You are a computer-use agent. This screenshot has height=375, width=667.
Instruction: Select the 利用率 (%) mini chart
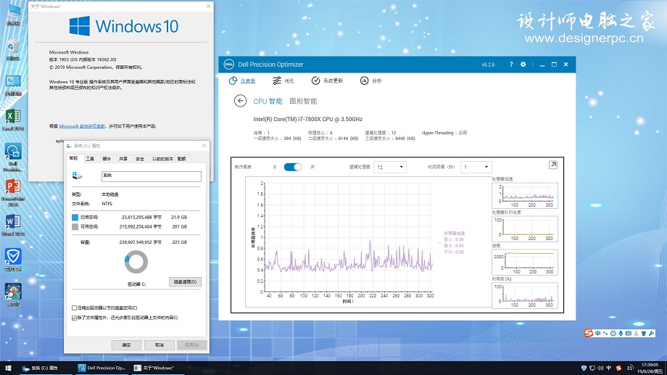[525, 295]
